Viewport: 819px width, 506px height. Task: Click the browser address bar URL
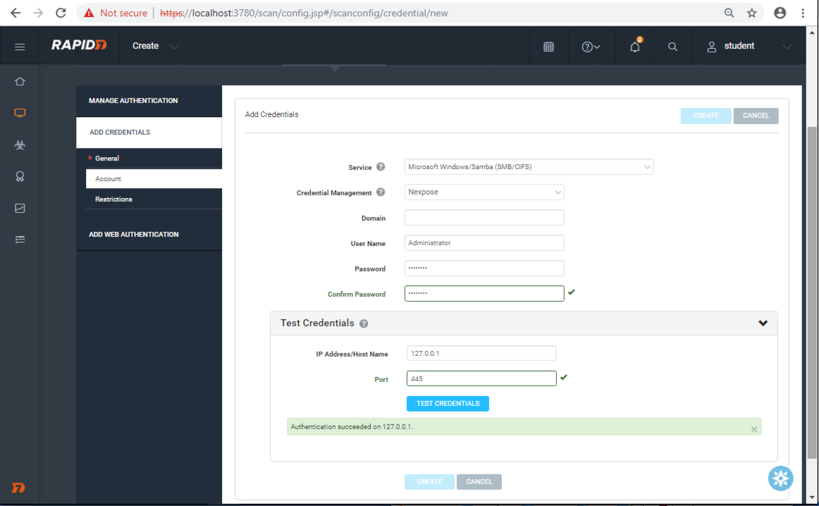coord(304,13)
